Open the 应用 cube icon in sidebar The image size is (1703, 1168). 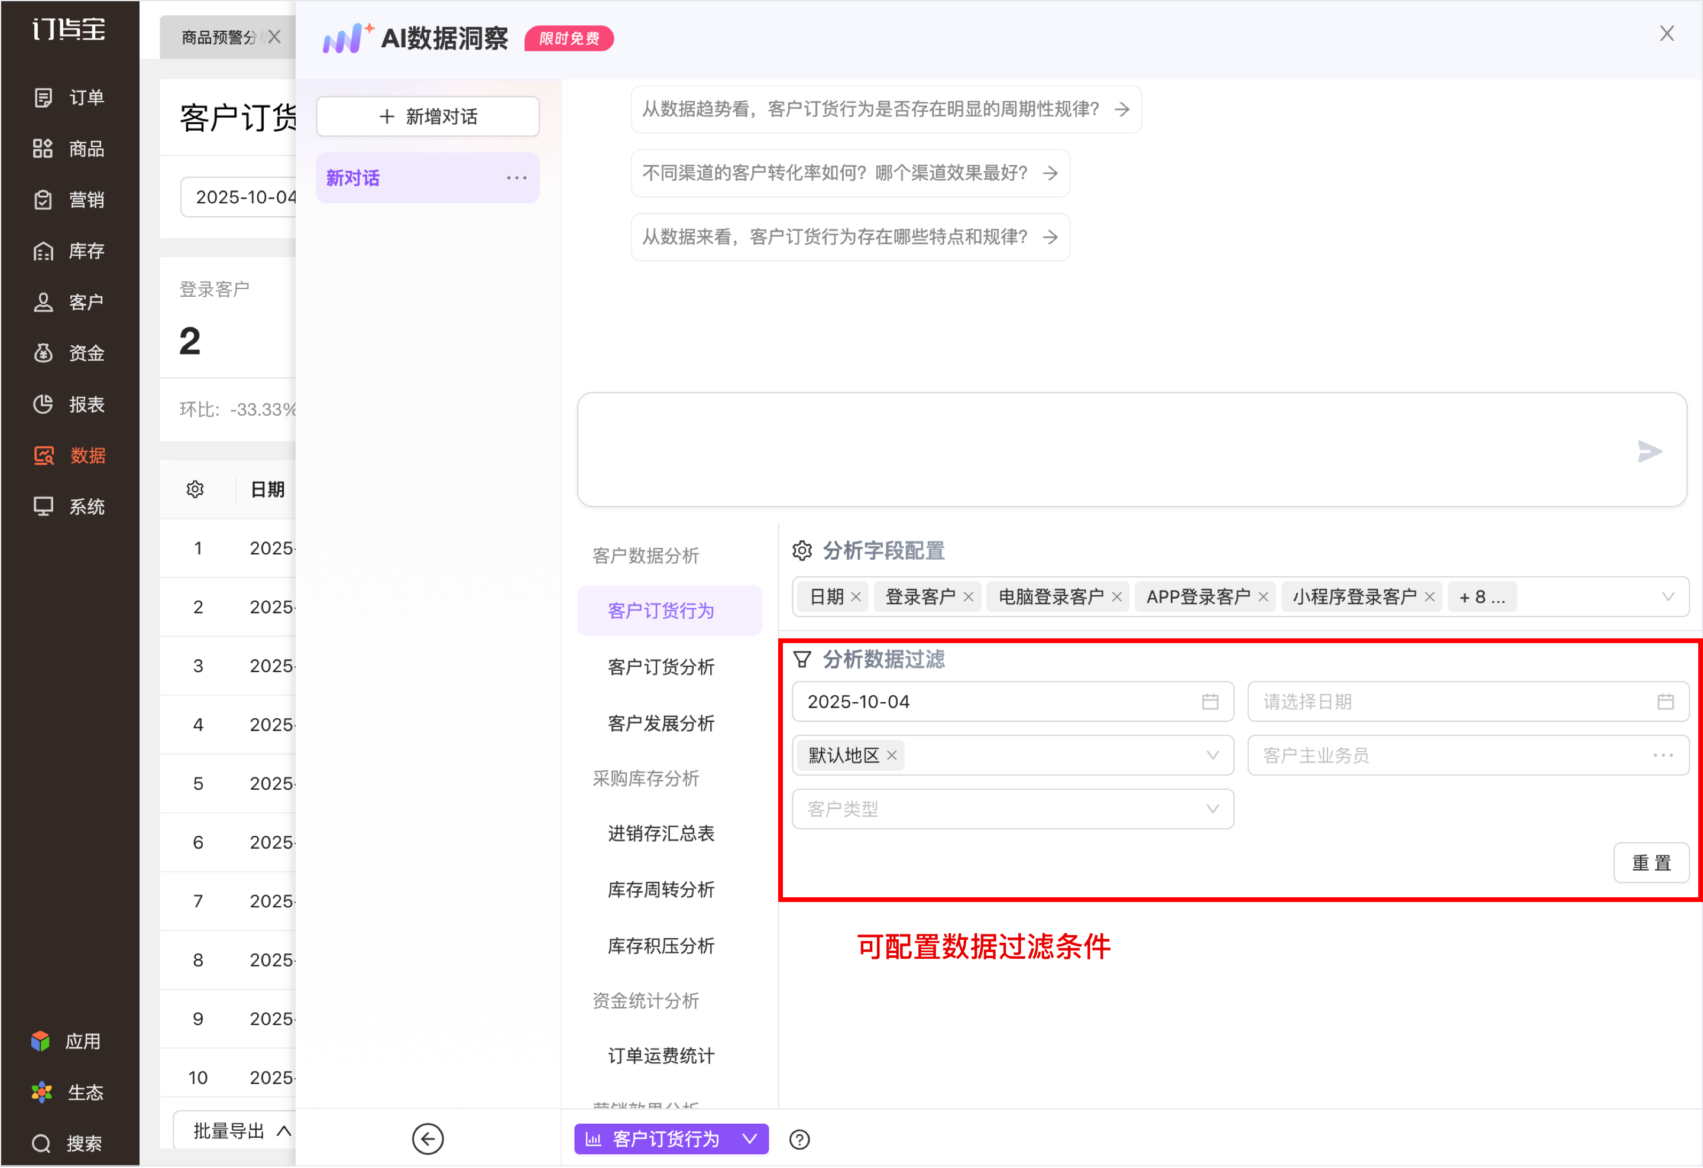click(x=41, y=1040)
